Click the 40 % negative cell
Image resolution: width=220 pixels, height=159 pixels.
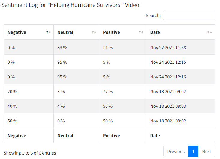pyautogui.click(x=12, y=106)
